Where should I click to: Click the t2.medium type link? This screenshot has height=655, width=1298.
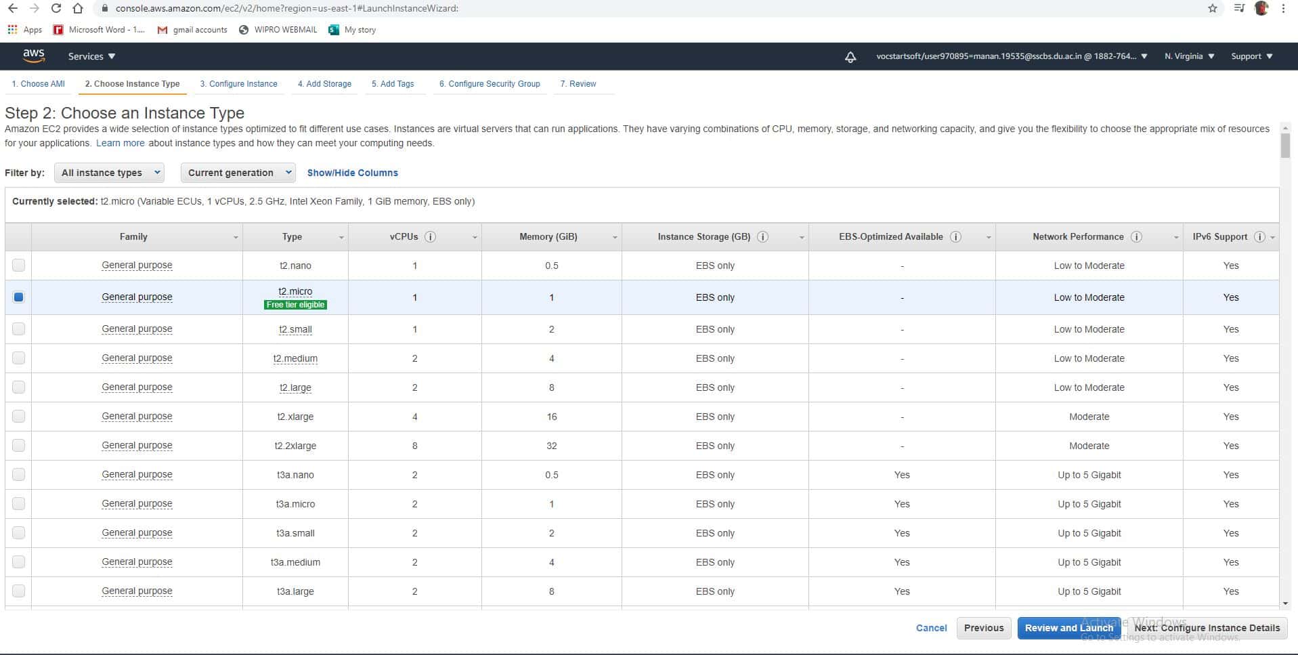[x=295, y=358]
